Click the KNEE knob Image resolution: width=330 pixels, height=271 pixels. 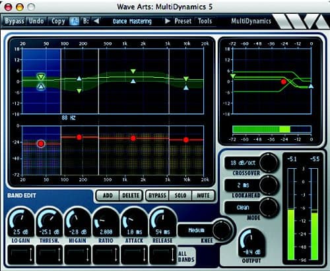point(222,230)
